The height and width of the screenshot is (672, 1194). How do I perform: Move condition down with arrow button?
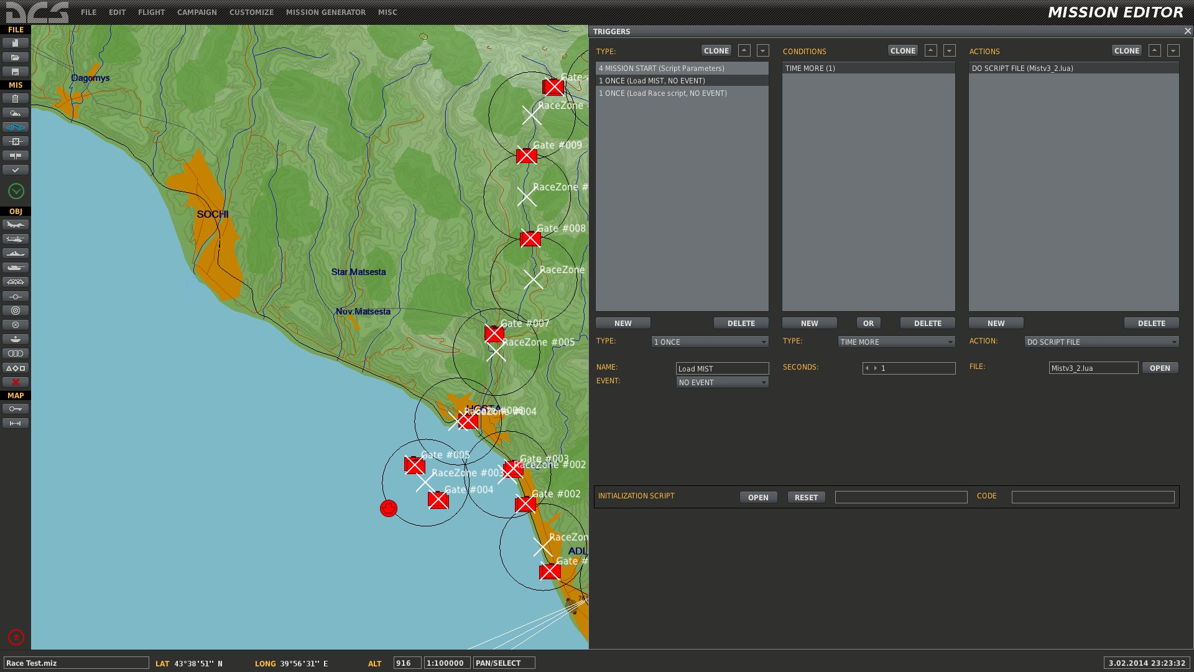(950, 50)
